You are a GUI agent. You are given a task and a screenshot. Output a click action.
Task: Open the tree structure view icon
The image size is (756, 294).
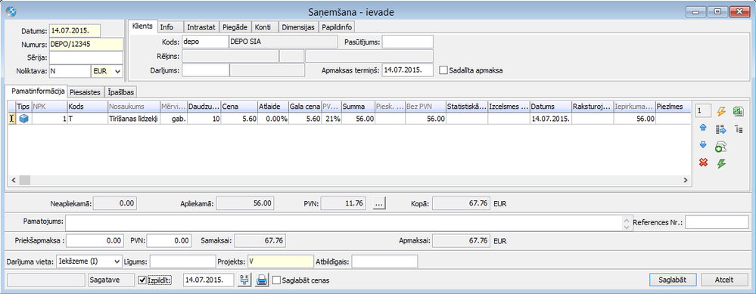point(738,128)
